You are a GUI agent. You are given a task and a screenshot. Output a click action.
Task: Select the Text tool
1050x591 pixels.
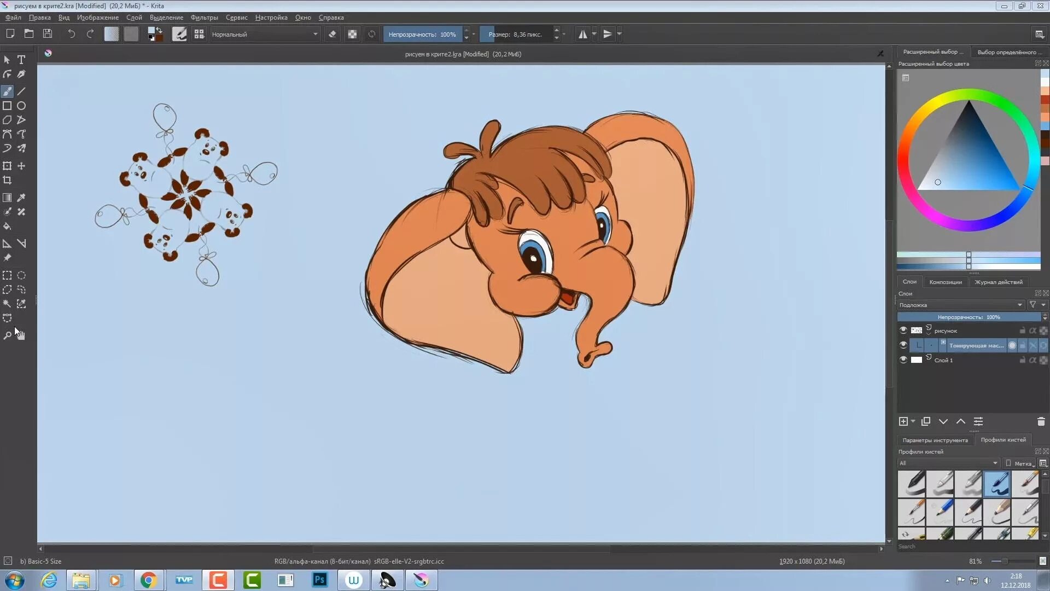(21, 60)
